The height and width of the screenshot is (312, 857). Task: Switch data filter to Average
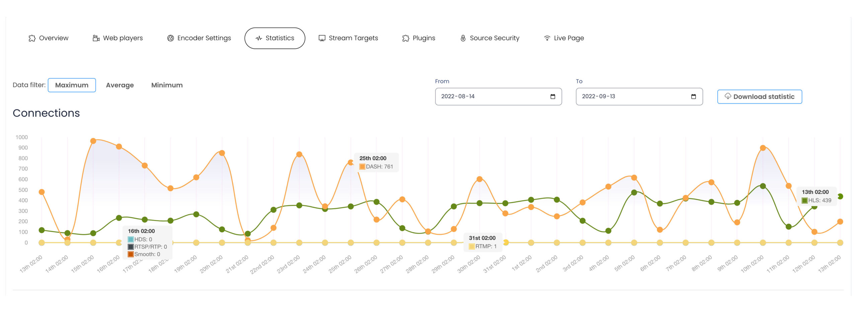point(120,85)
